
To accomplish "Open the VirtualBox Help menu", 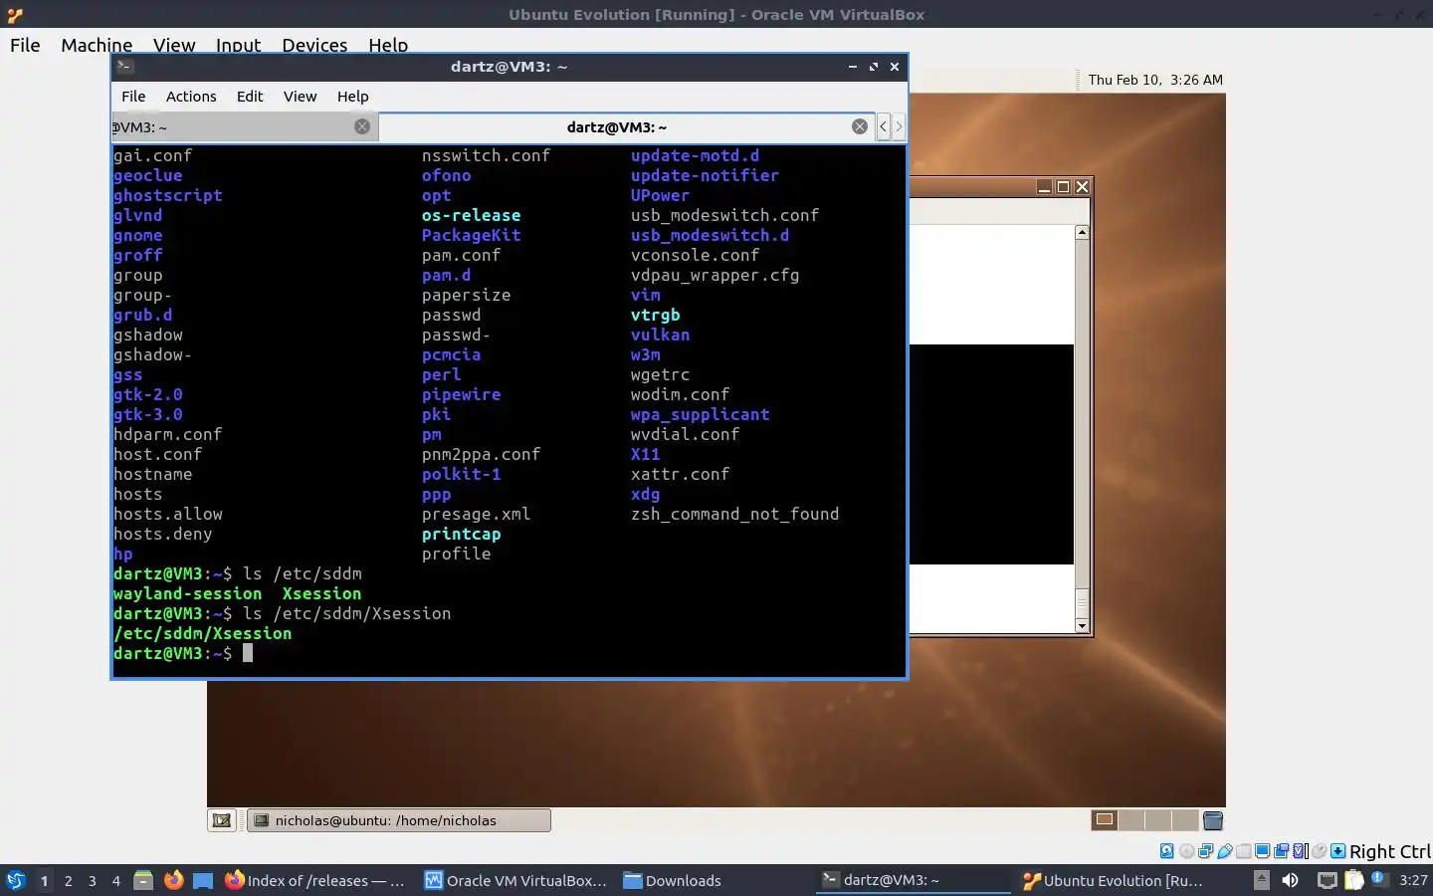I will (388, 45).
